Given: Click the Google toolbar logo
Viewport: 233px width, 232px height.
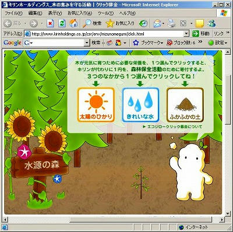Looking at the screenshot, I should [x=12, y=43].
